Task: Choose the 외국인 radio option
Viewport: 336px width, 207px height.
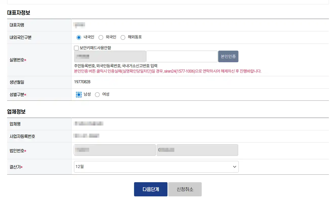Action: (x=101, y=37)
